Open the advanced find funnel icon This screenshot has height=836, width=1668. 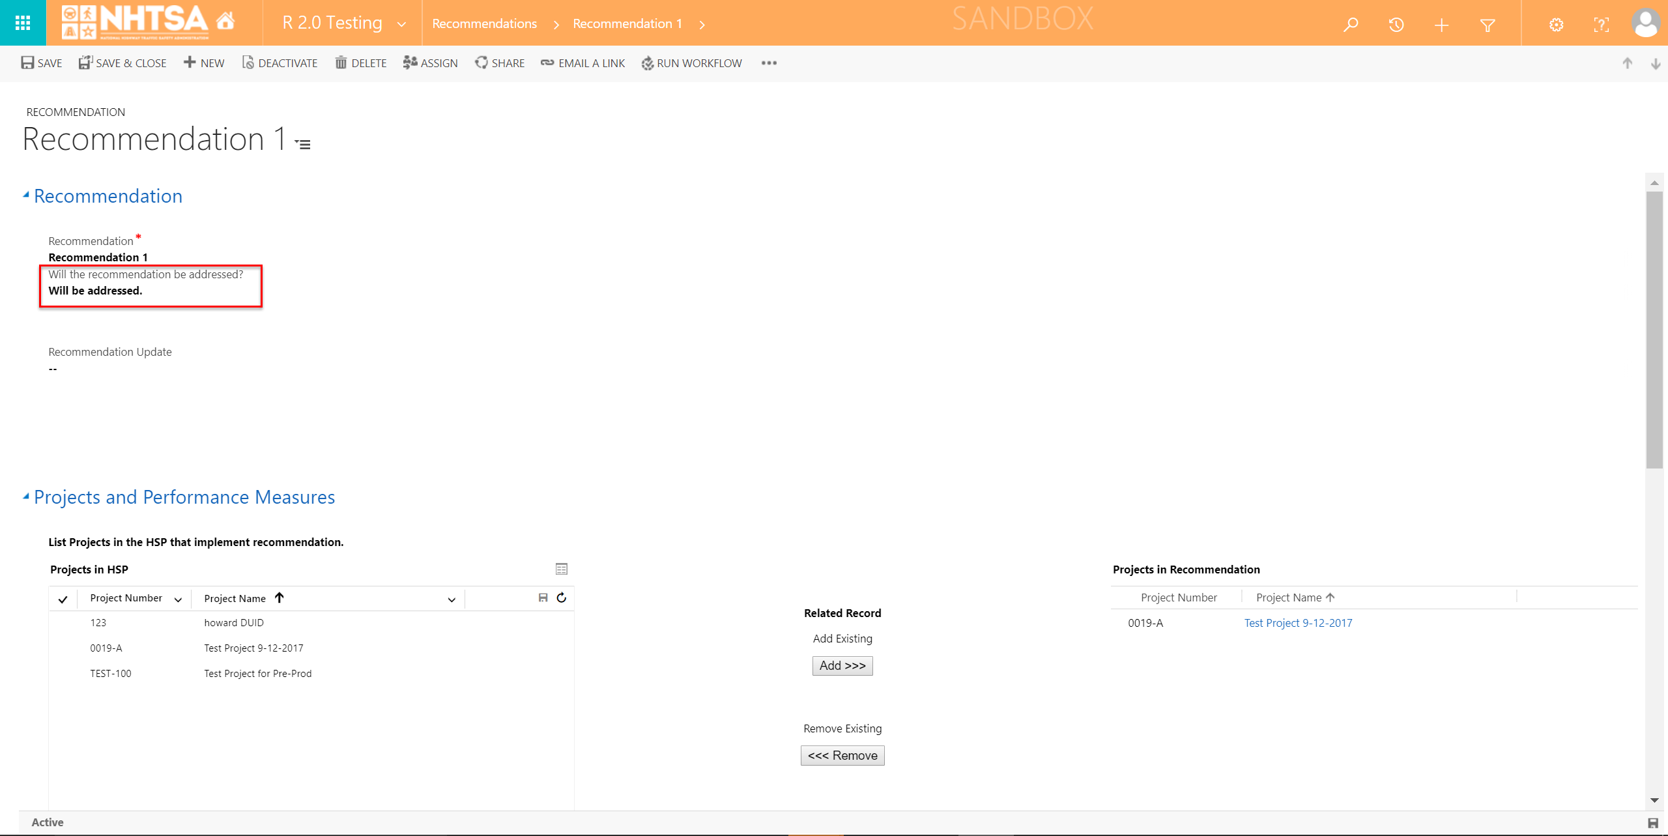click(1488, 25)
